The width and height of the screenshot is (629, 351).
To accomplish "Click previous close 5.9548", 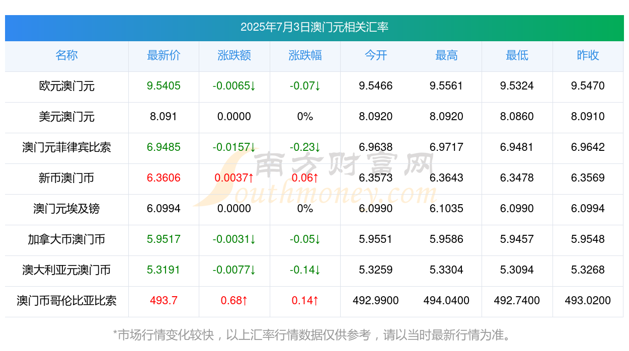I will (588, 239).
